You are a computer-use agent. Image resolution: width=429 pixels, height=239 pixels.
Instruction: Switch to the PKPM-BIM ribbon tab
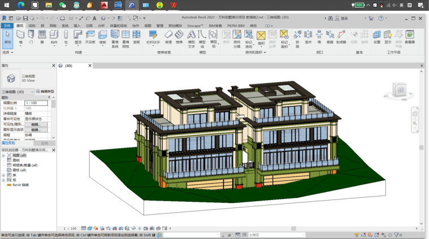tap(236, 25)
